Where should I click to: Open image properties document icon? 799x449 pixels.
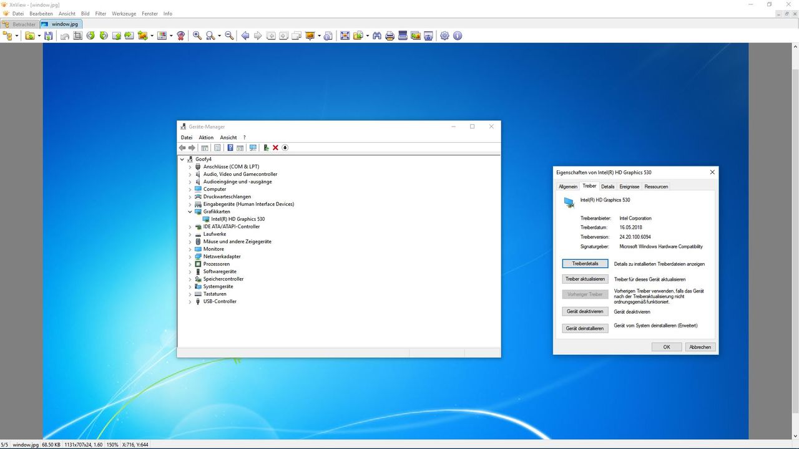tap(328, 36)
